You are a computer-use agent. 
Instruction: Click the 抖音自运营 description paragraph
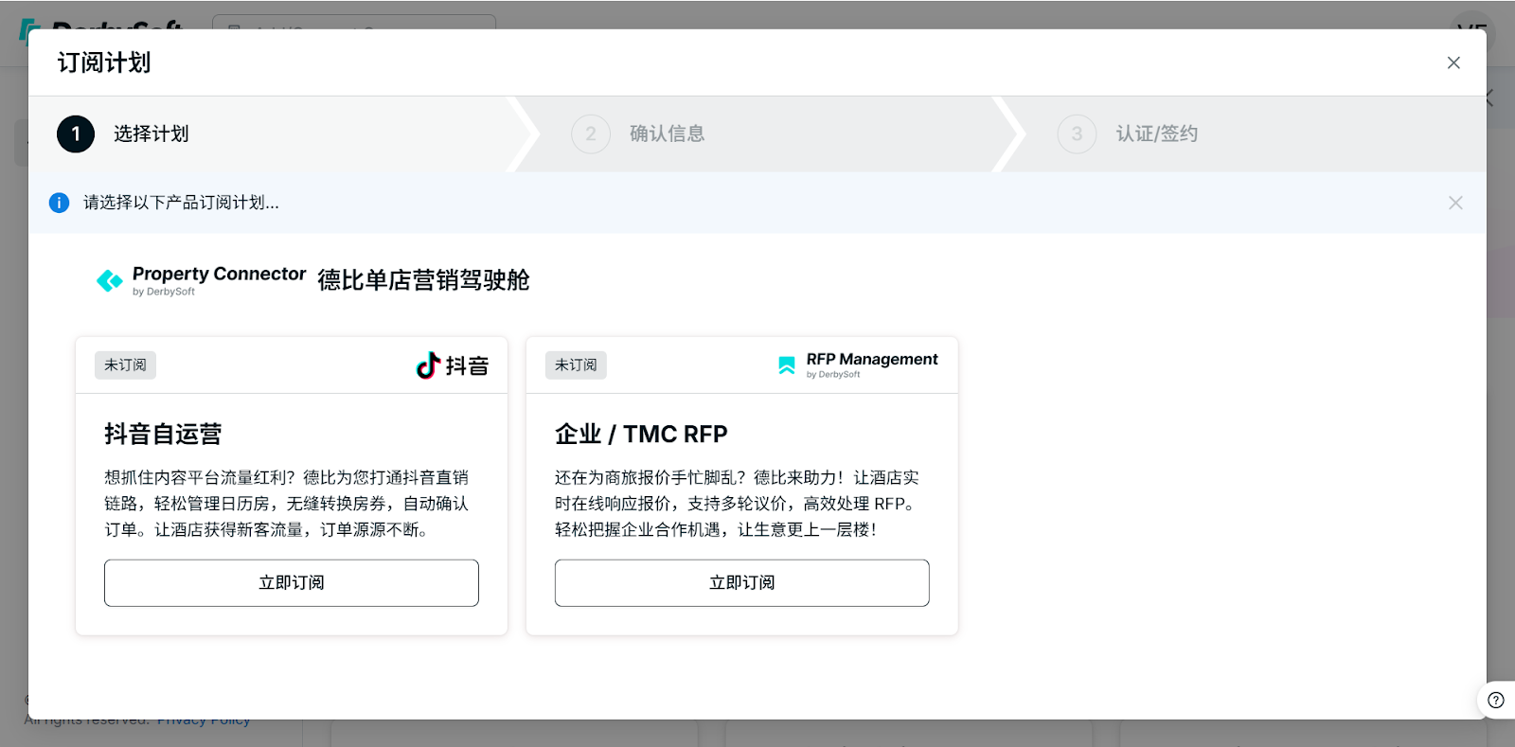click(x=287, y=504)
